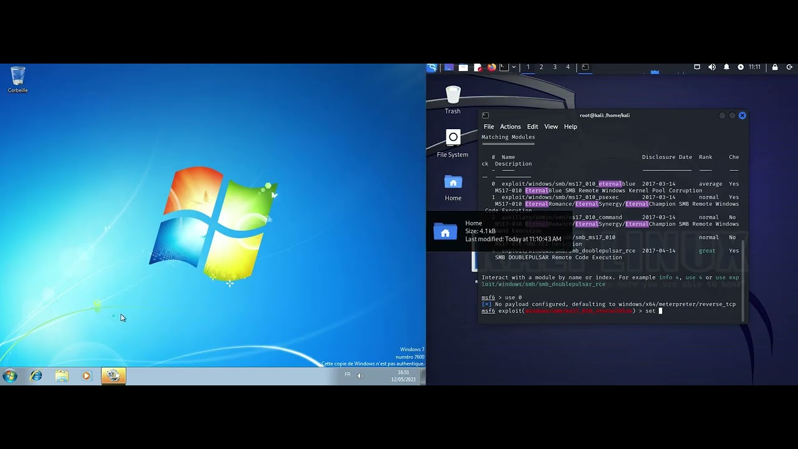Open Windows Explorer from the taskbar
Viewport: 798px width, 449px height.
click(62, 375)
